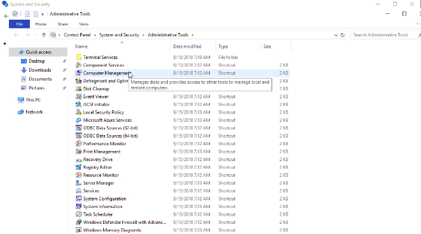This screenshot has width=421, height=234.
Task: Select the Resource Monitor icon
Action: click(x=78, y=175)
